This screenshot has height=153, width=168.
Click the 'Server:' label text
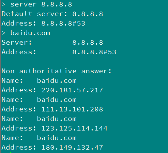point(17,43)
